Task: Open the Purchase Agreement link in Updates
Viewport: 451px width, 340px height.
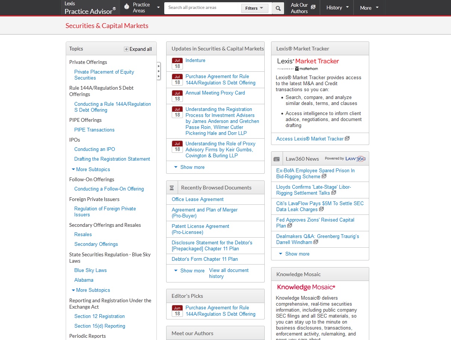Action: 221,80
